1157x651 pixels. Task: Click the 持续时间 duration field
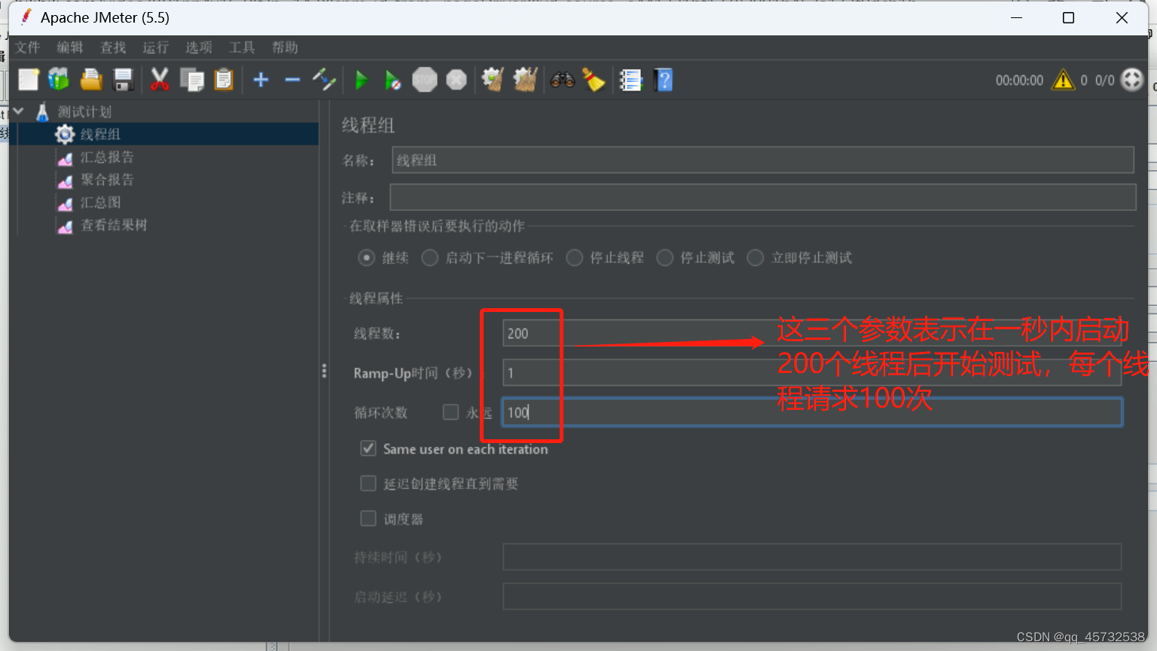812,557
